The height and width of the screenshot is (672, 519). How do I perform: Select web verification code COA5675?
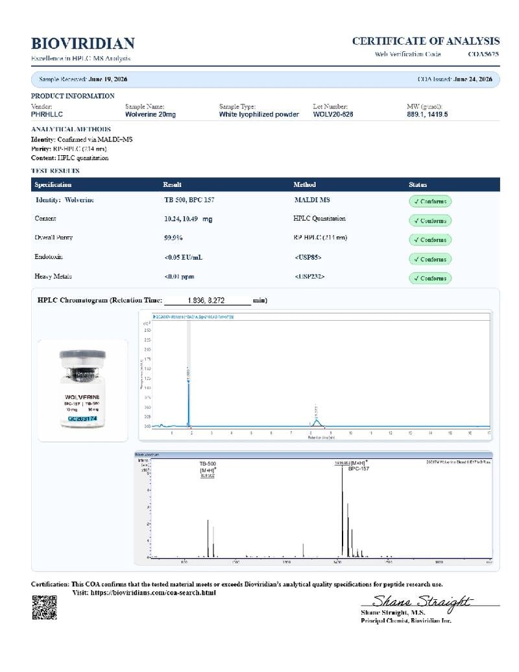pos(483,54)
